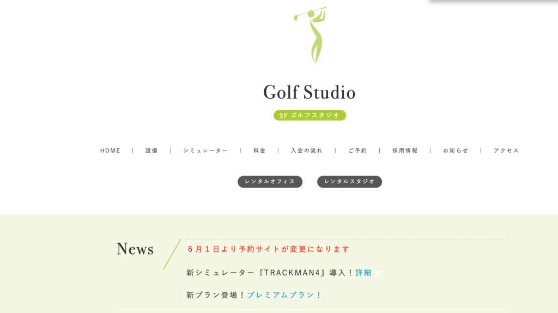Go to HOME in navigation menu

point(110,151)
